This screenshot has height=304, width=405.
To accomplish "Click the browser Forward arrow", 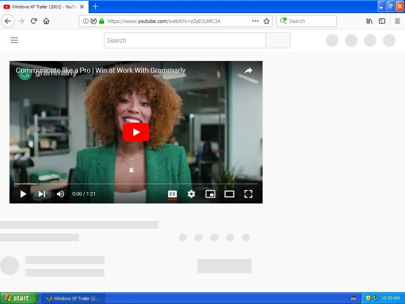I will (x=21, y=21).
